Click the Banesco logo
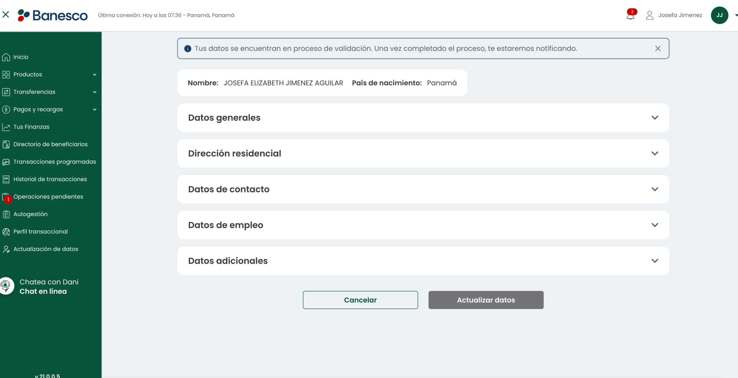 coord(52,15)
